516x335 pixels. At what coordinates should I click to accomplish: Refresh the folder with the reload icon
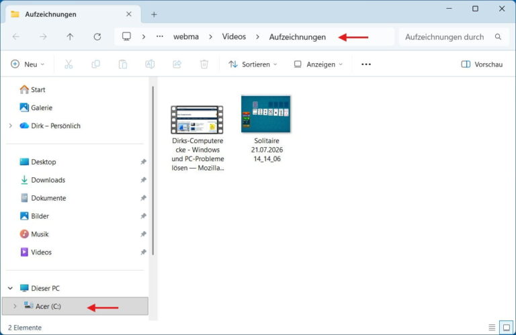pyautogui.click(x=97, y=37)
